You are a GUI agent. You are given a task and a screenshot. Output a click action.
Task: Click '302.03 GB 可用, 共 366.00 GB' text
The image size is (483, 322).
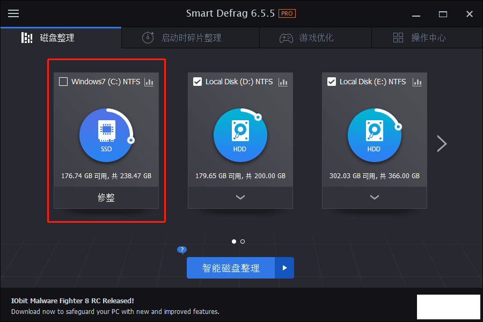[375, 176]
